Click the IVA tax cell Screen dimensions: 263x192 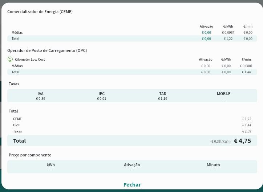point(40,96)
